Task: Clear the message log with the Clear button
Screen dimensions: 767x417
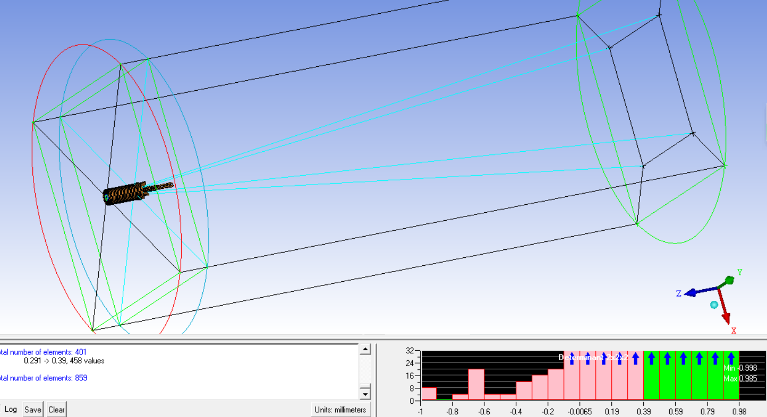Action: (56, 409)
